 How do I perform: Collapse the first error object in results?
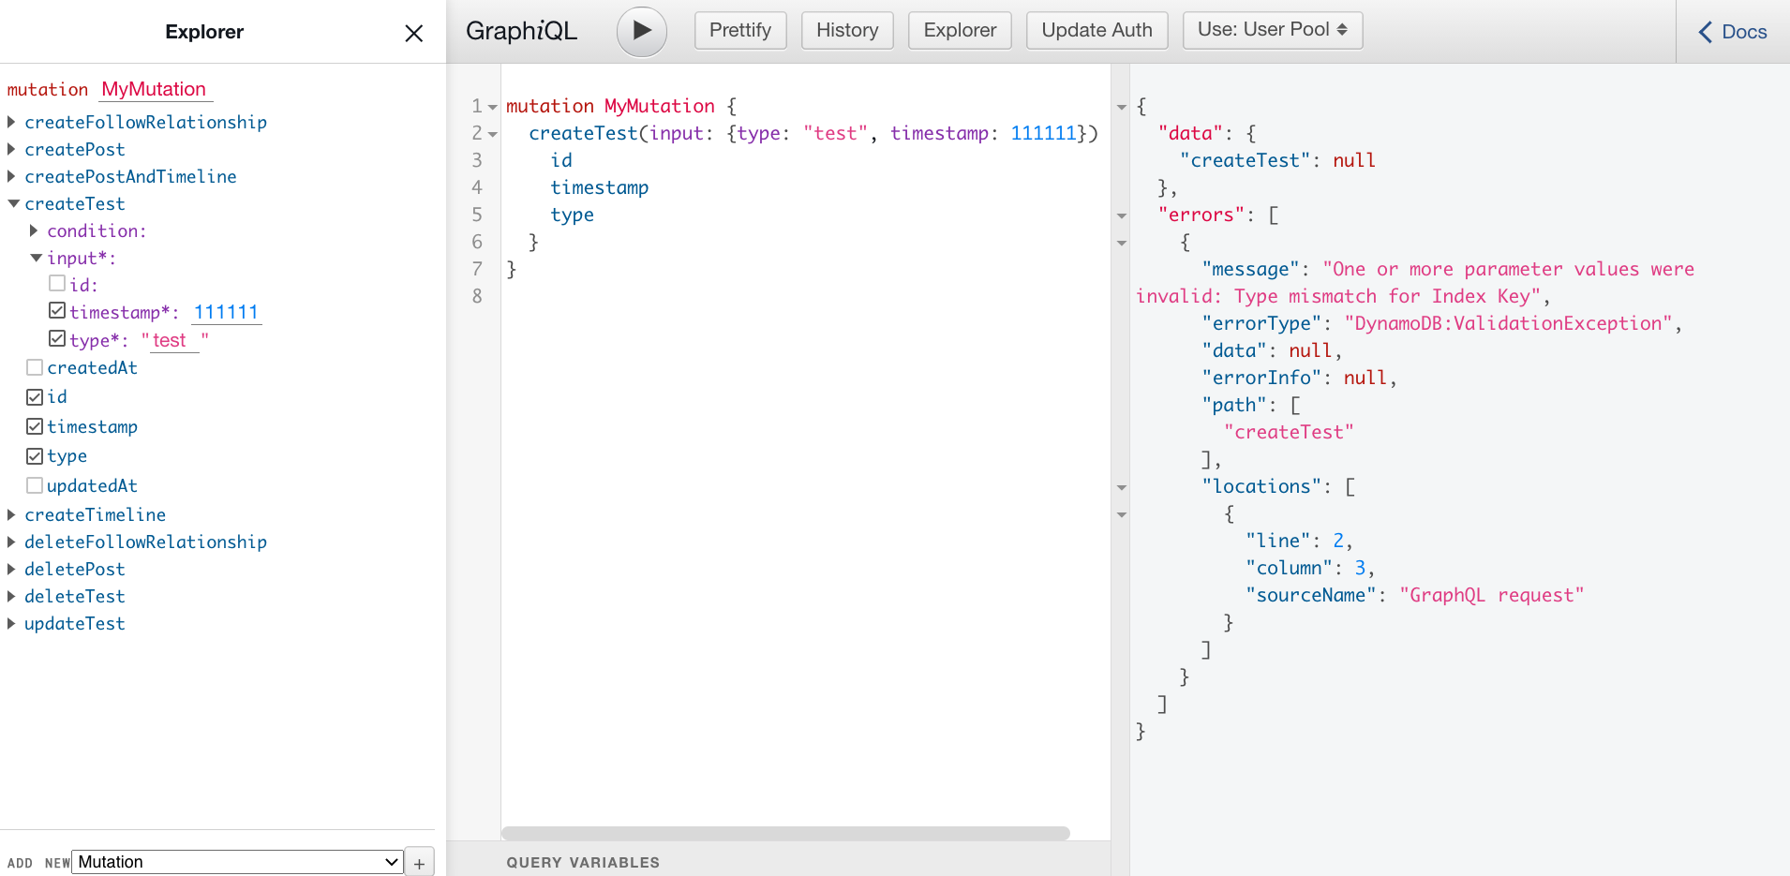click(x=1122, y=244)
